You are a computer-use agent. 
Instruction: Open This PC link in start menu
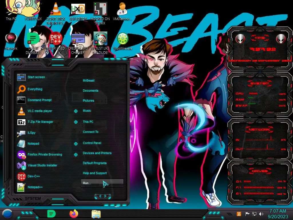[88, 122]
